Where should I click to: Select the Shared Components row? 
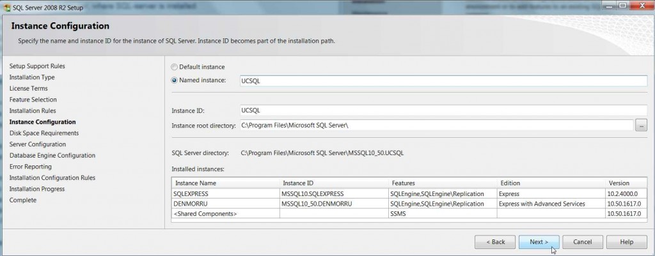pyautogui.click(x=409, y=213)
